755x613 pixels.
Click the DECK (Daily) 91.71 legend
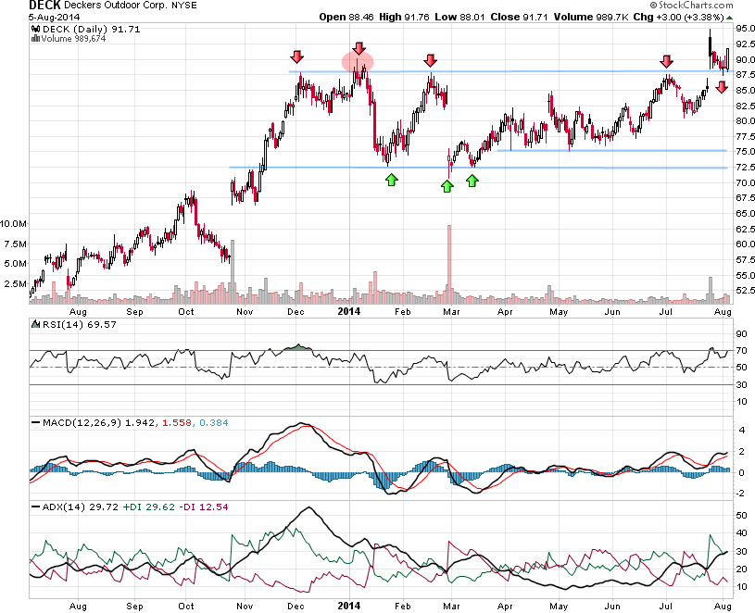point(92,29)
